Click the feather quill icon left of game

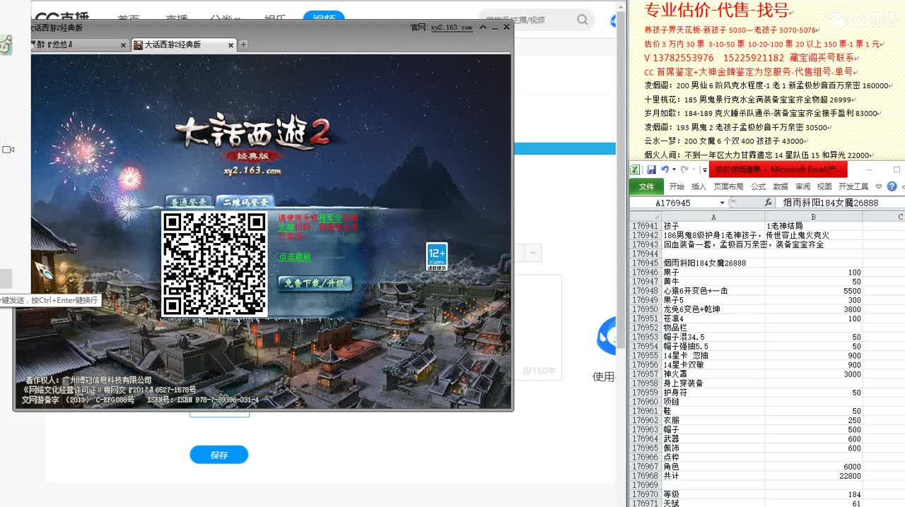coord(43,270)
